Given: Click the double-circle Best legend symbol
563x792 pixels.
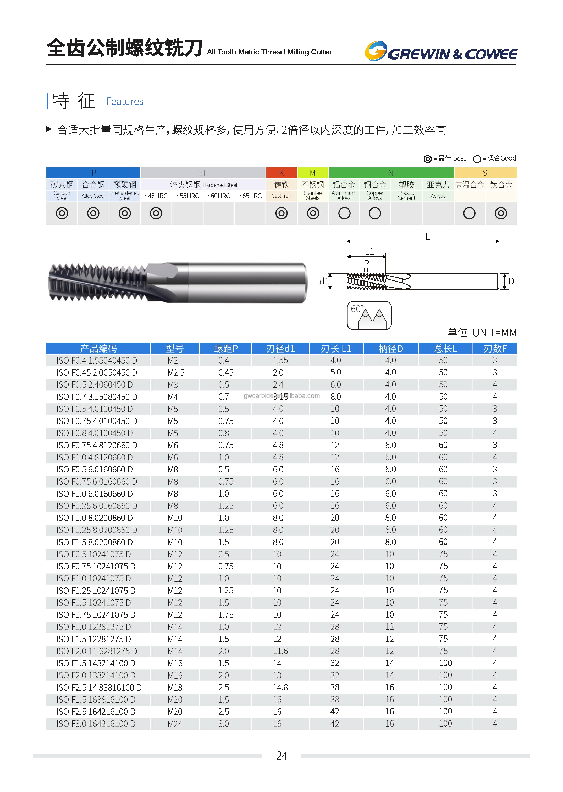Looking at the screenshot, I should point(427,159).
